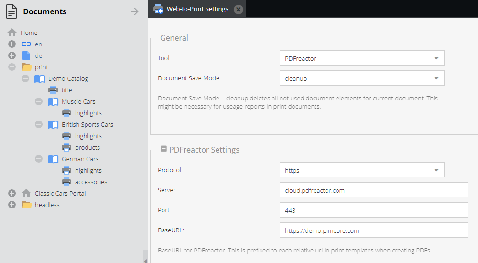Collapse the PDFreactor Settings fieldset

(x=163, y=149)
